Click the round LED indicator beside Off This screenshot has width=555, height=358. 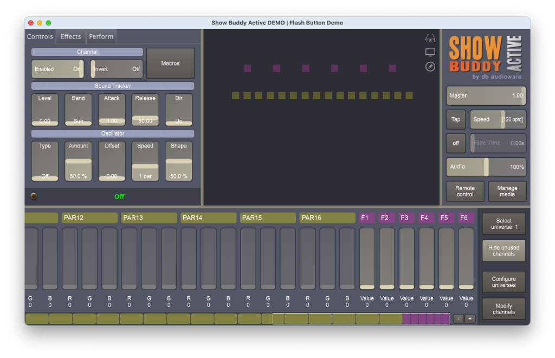(x=34, y=196)
